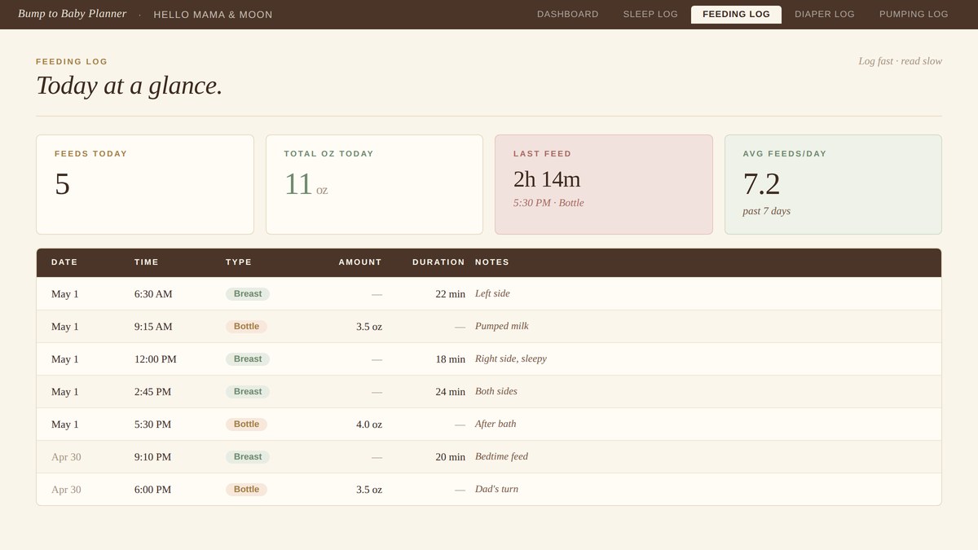978x550 pixels.
Task: Click the After bath note
Action: click(x=496, y=424)
